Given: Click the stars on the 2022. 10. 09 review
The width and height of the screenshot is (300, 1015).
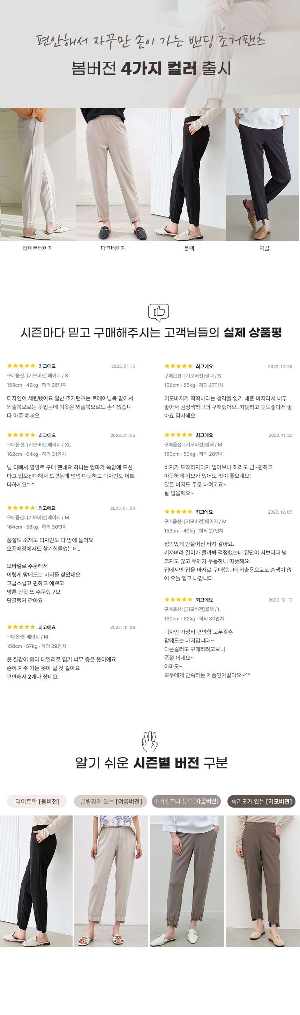Looking at the screenshot, I should pos(21,627).
